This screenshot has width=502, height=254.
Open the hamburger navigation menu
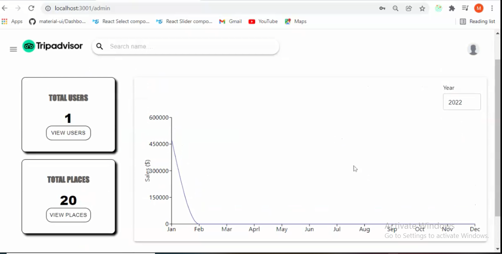[13, 49]
